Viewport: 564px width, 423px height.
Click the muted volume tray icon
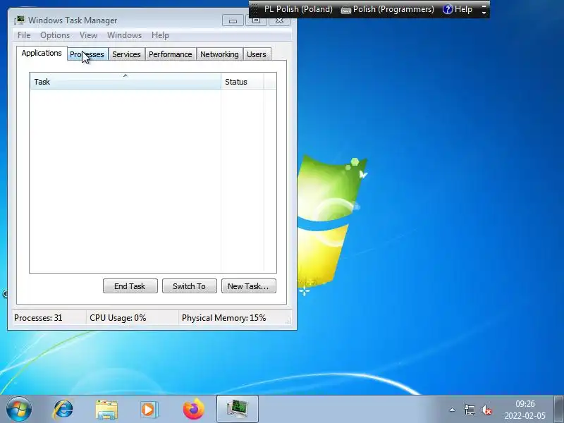point(486,410)
